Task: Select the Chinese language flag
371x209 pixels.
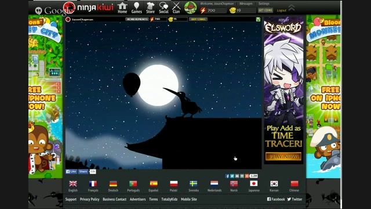Action: pos(294,183)
